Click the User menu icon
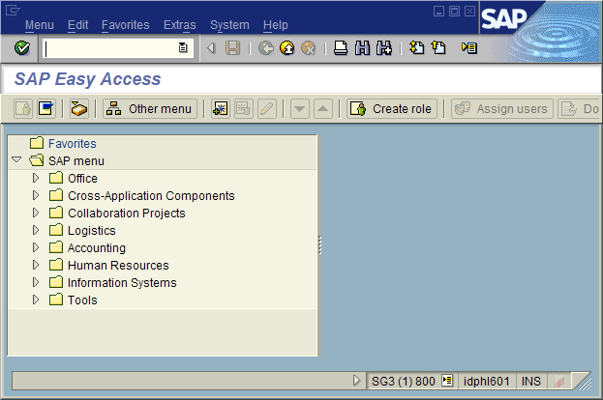 [23, 109]
